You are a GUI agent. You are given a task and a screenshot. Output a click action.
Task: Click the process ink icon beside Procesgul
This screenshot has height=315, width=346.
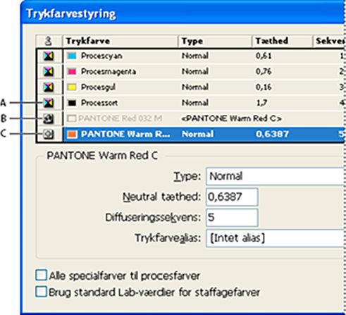tap(49, 87)
